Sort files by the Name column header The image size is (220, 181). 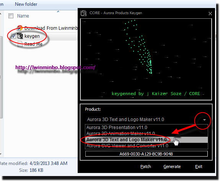(23, 16)
